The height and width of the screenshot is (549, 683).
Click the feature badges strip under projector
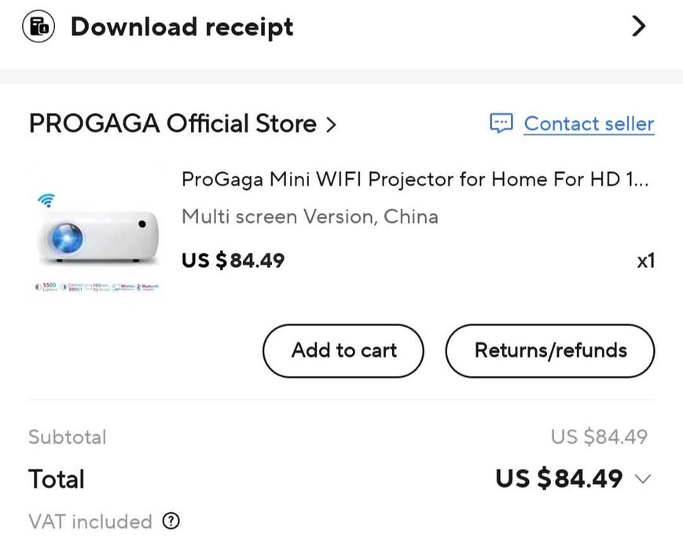point(97,287)
